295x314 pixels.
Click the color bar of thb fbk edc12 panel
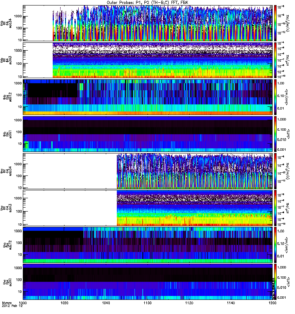(x=275, y=97)
